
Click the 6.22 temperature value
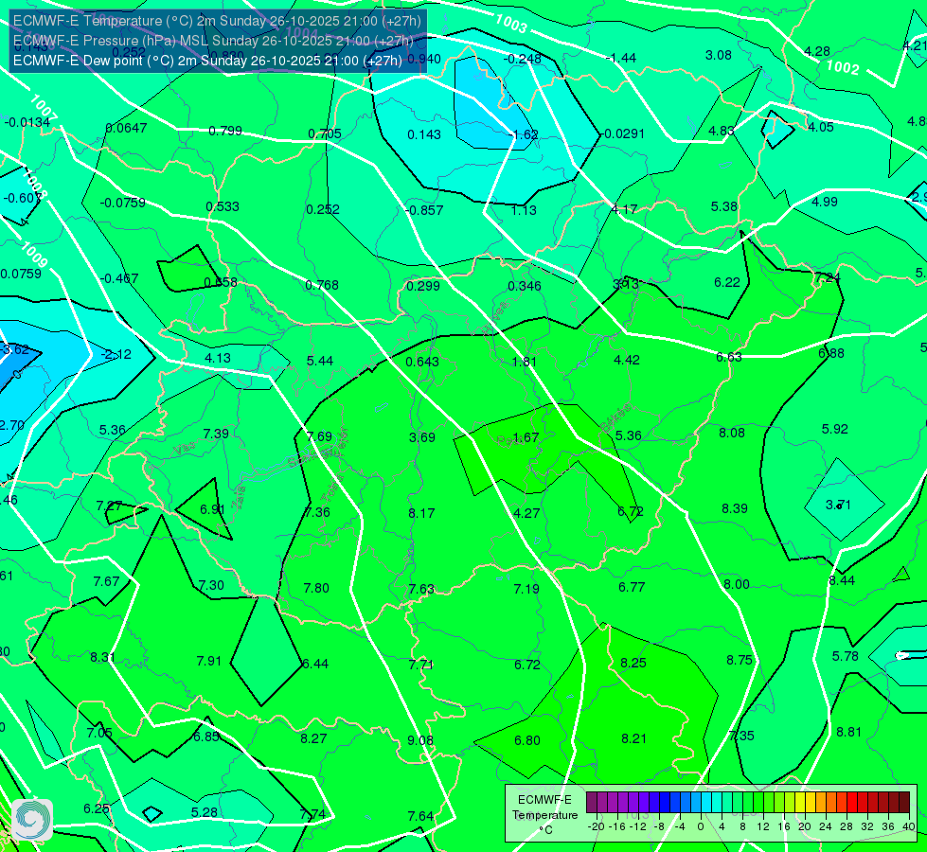[x=727, y=282]
